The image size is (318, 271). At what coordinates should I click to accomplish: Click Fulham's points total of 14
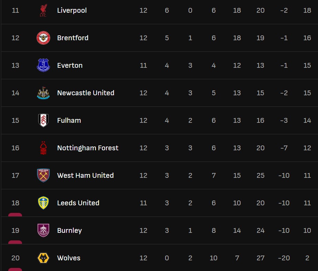[307, 120]
